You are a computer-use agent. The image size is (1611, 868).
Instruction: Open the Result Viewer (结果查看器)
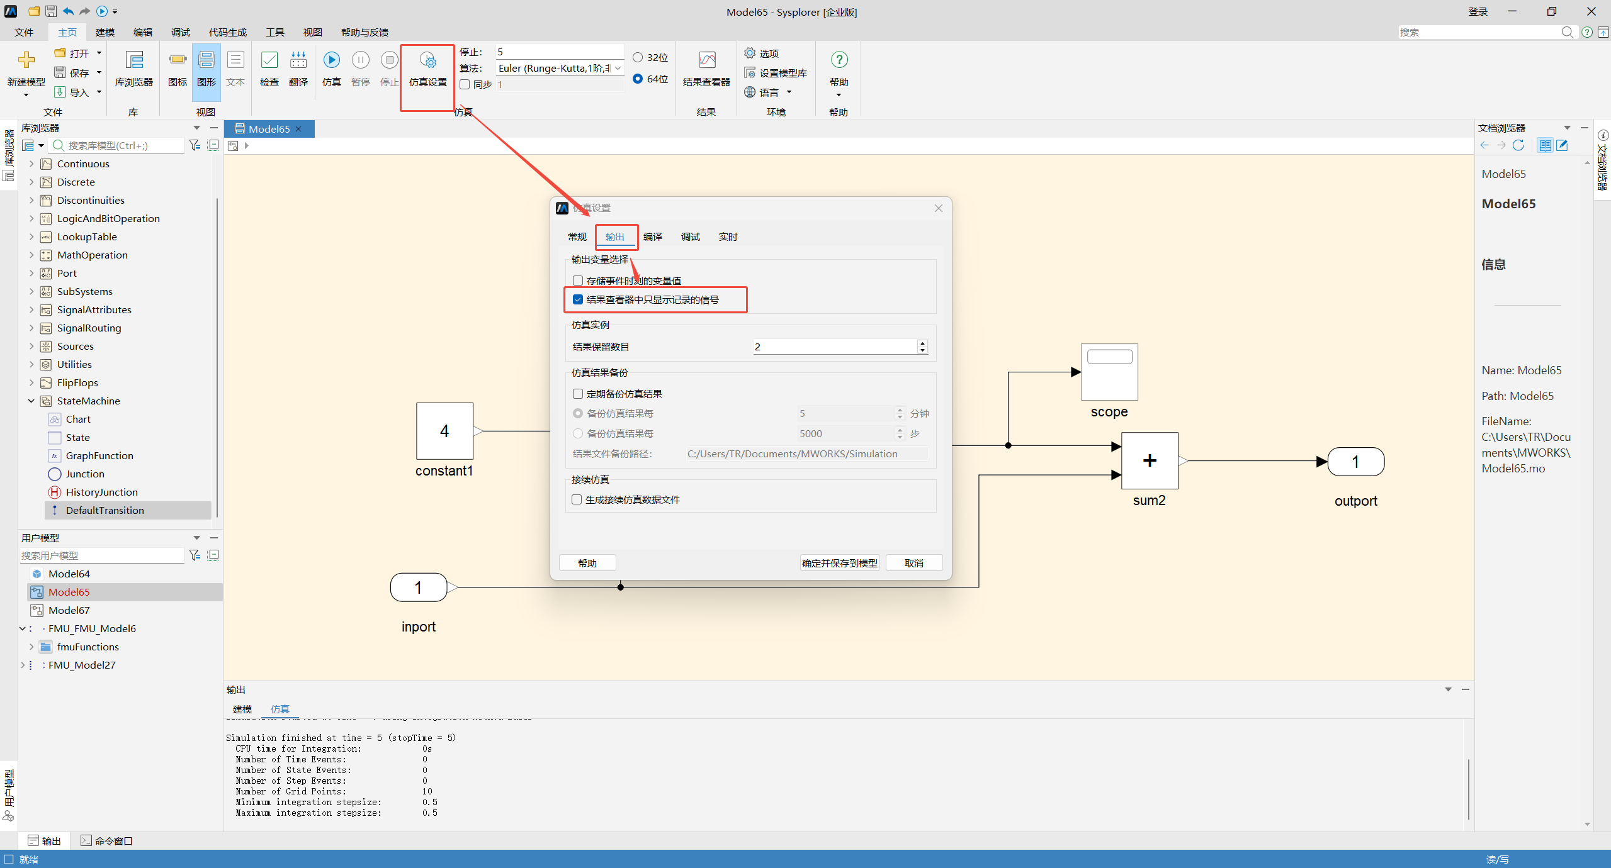point(706,69)
